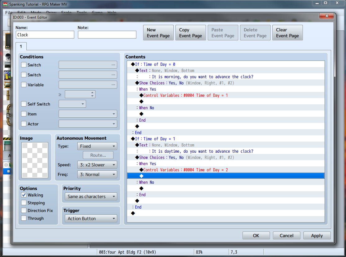Click the Note input field
Viewport: 346px width, 257px height.
[x=107, y=35]
